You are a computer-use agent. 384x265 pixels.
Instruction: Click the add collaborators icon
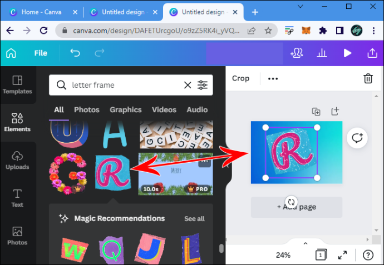click(297, 53)
